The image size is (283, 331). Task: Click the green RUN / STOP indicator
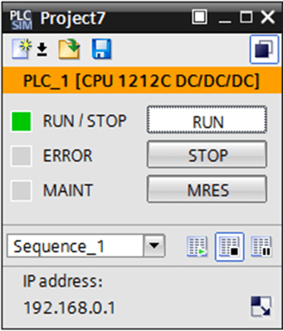point(21,122)
